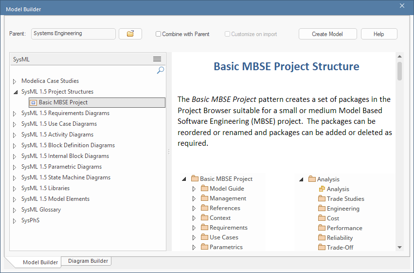Click the browse parent folder icon button

[130, 34]
